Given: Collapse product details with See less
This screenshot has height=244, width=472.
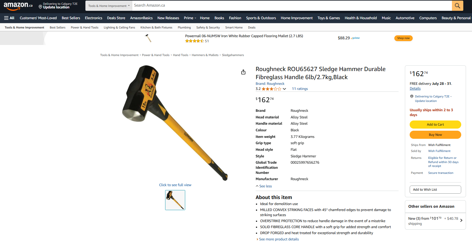Looking at the screenshot, I should [x=264, y=186].
